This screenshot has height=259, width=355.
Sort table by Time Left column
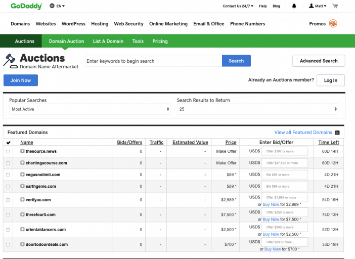[329, 143]
